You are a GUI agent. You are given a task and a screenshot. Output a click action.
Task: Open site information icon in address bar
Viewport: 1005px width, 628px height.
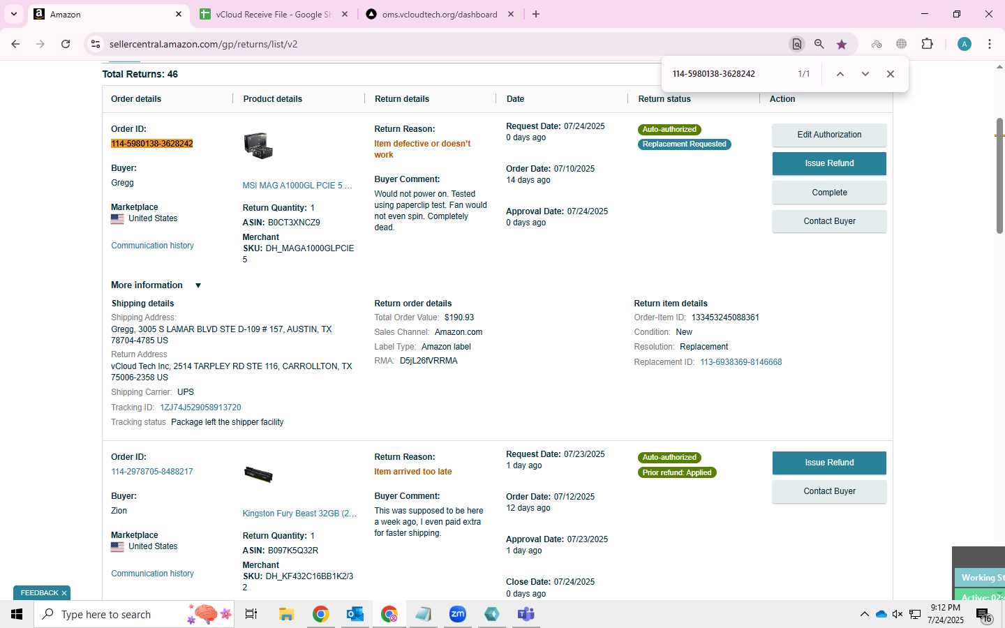96,44
